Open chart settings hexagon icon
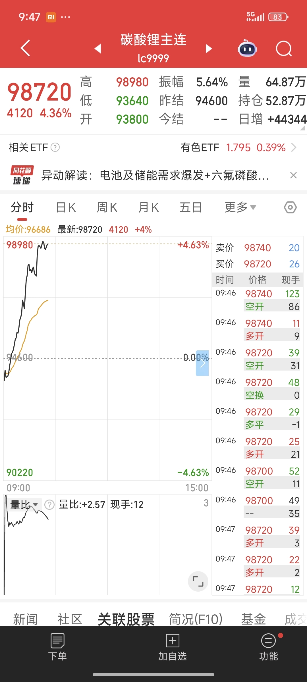This screenshot has width=307, height=682. 290,207
